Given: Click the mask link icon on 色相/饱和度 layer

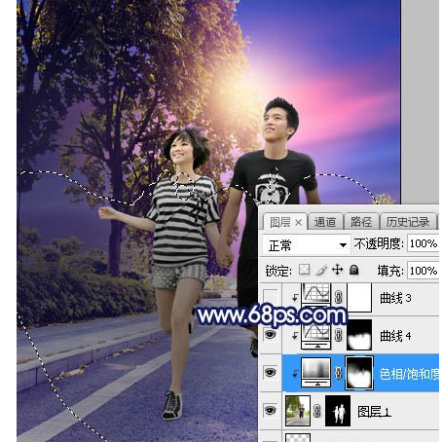Looking at the screenshot, I should pyautogui.click(x=339, y=373).
